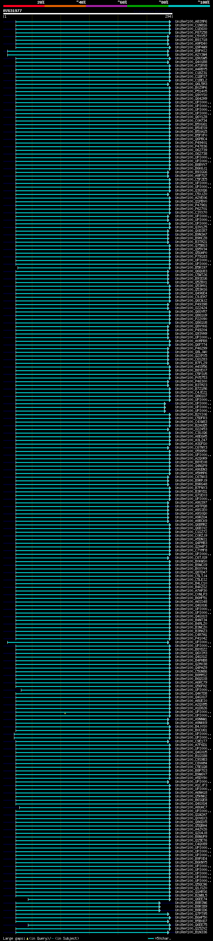This screenshot has height=941, width=213.
Task: Open hit UniRef100_B9FHI2
Action: coord(191,51)
